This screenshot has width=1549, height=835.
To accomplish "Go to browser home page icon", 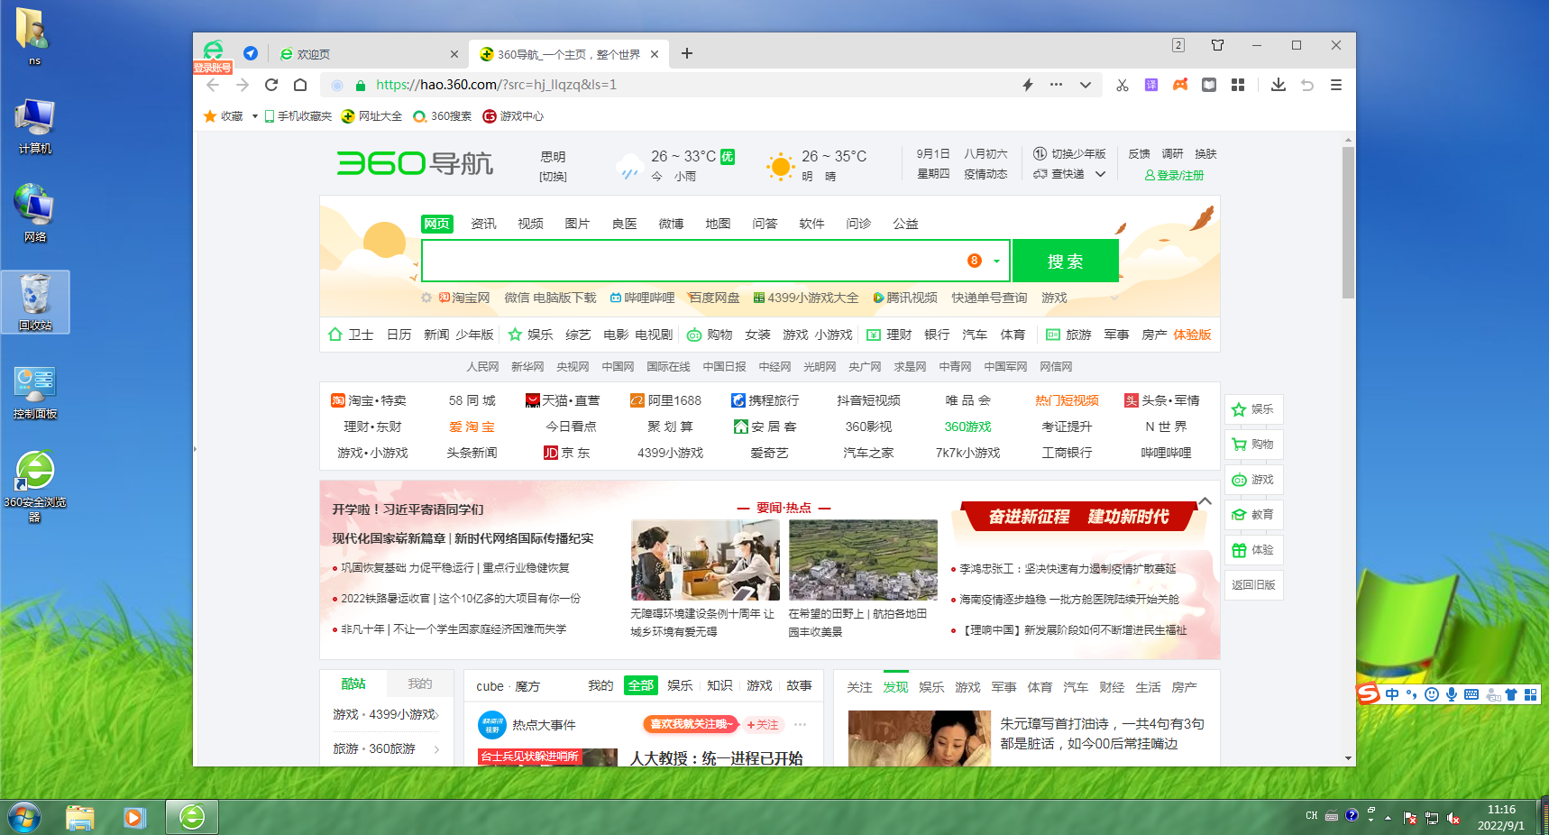I will coord(300,85).
